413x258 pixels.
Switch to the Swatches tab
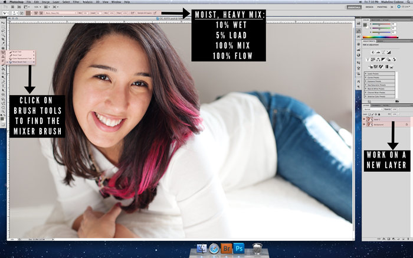[376, 20]
